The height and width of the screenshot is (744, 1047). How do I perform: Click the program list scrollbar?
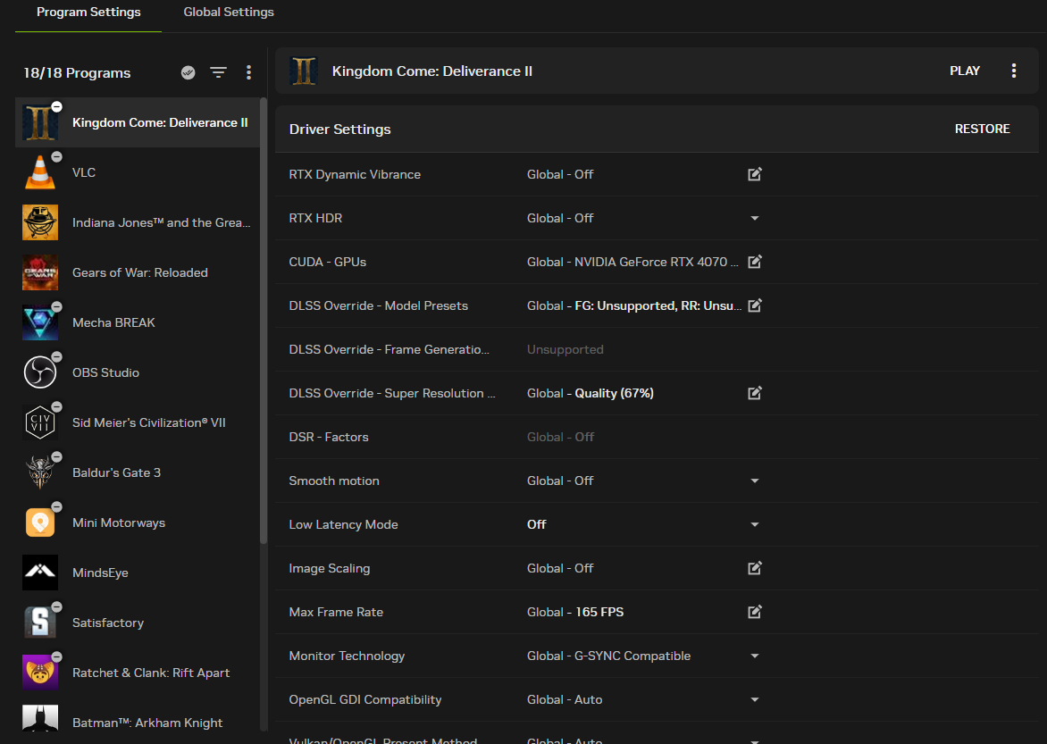264,321
